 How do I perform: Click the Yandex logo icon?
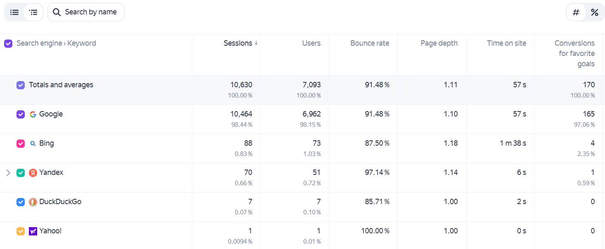click(x=33, y=173)
